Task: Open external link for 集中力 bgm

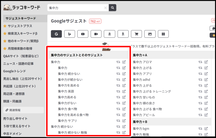Action: (x=206, y=129)
